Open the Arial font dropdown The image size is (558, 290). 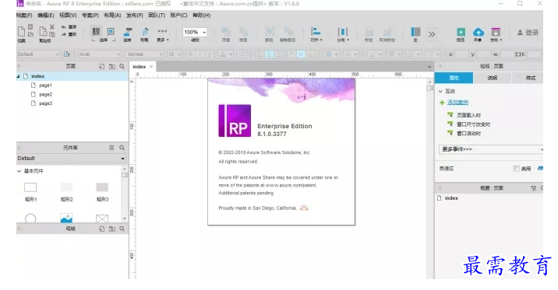tap(99, 54)
